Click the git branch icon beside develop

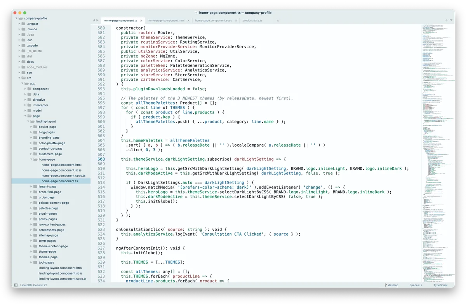tap(386, 285)
